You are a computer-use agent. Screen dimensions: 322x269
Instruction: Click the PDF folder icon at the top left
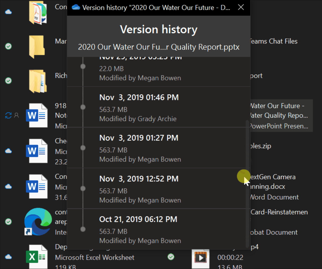click(38, 13)
